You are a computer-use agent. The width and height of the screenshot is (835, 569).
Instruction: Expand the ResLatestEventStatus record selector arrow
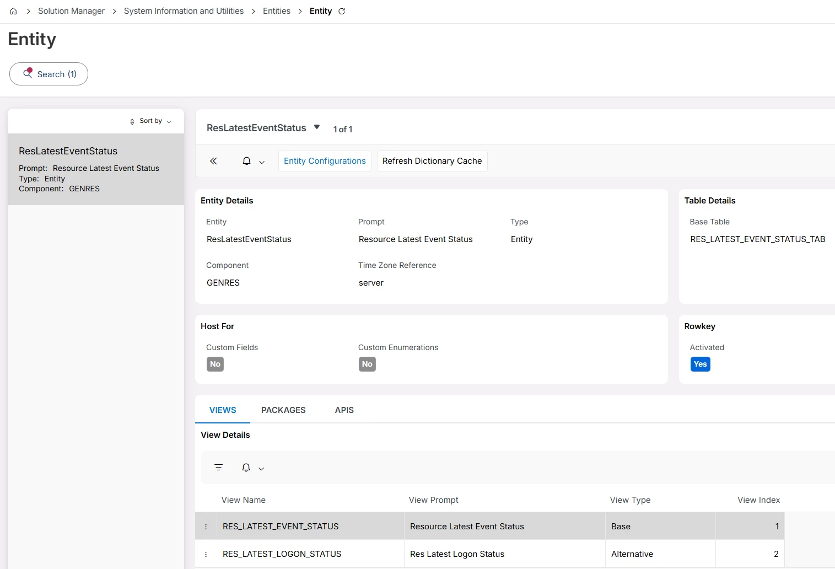tap(317, 127)
